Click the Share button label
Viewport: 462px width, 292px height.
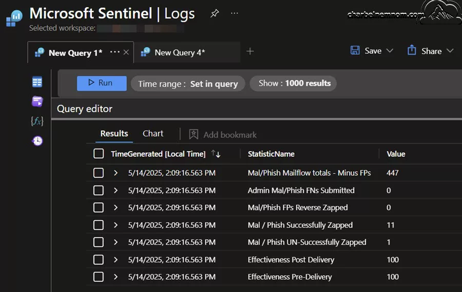431,51
